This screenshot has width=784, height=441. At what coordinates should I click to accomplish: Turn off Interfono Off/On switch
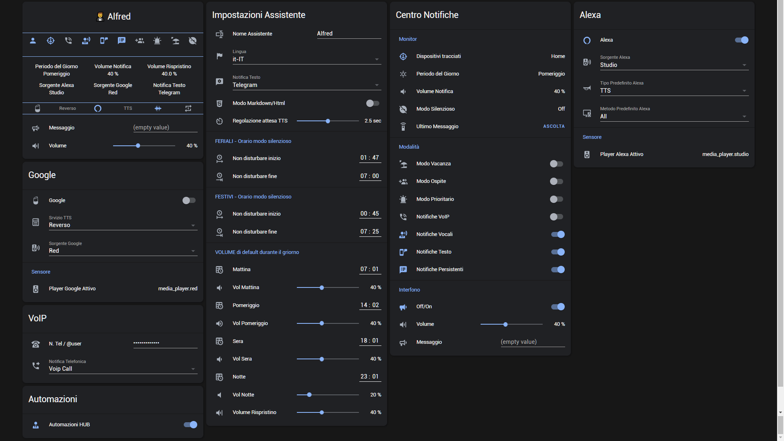tap(558, 307)
